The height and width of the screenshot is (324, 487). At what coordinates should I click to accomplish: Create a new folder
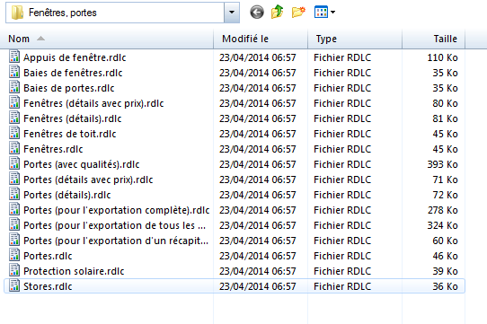(x=298, y=12)
